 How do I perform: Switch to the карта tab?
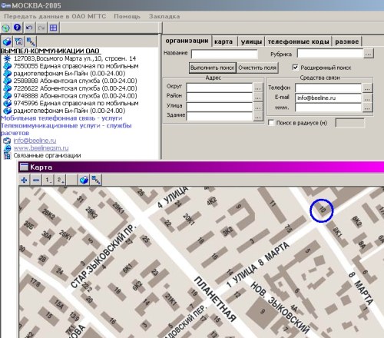(223, 41)
